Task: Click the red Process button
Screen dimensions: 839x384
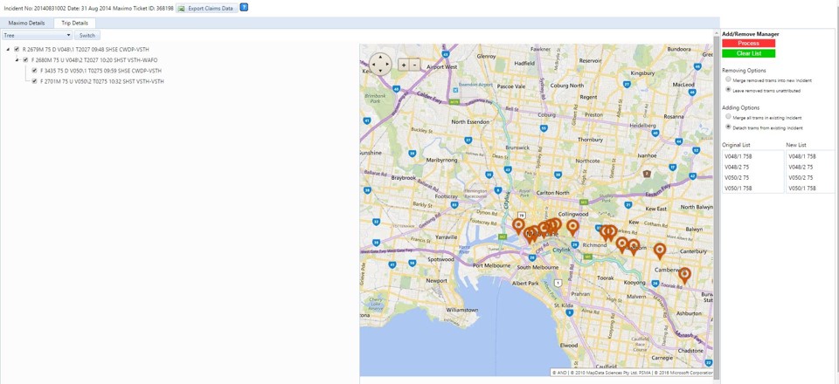Action: 748,43
